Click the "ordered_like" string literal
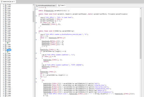 coord(99,85)
